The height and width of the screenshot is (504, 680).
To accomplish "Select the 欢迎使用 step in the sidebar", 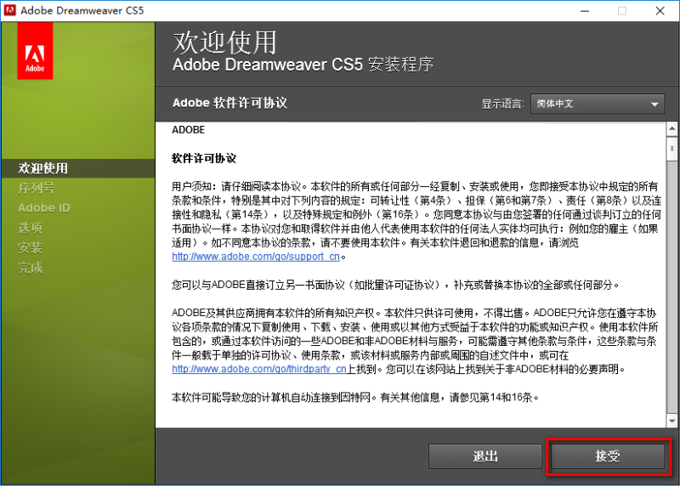I will point(42,168).
